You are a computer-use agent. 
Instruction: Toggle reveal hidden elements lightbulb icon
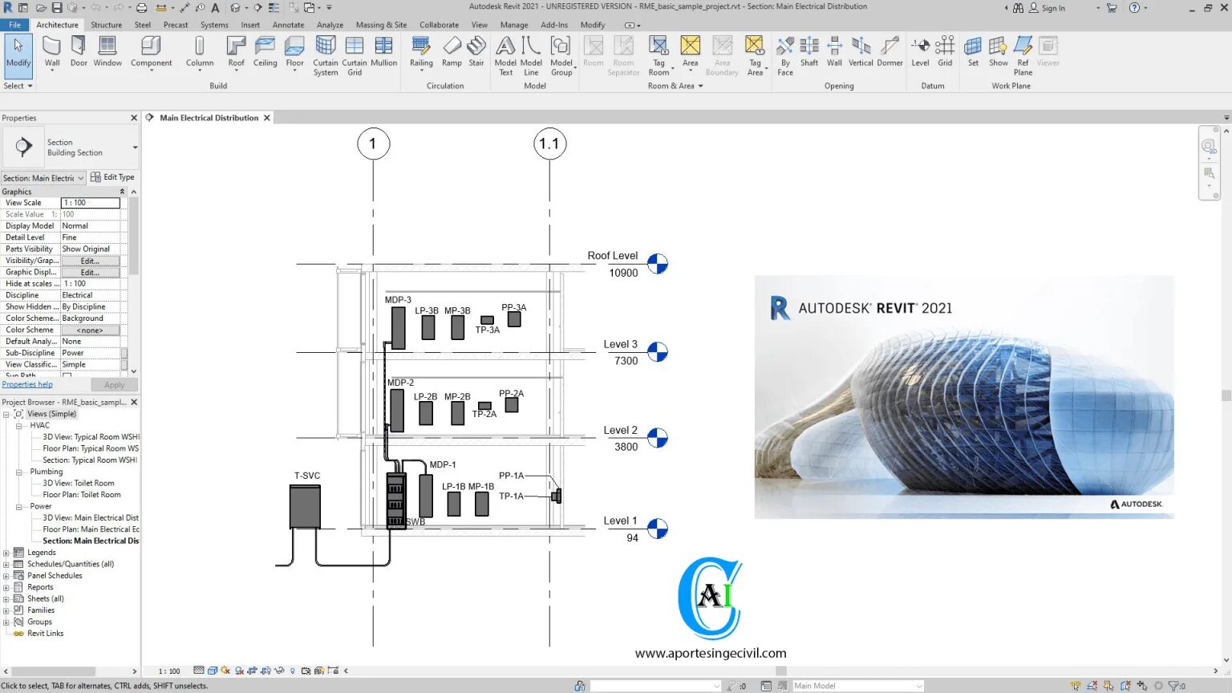[x=293, y=671]
